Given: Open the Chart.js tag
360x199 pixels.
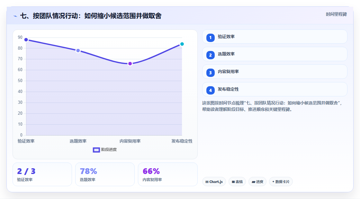Looking at the screenshot, I should (214, 182).
